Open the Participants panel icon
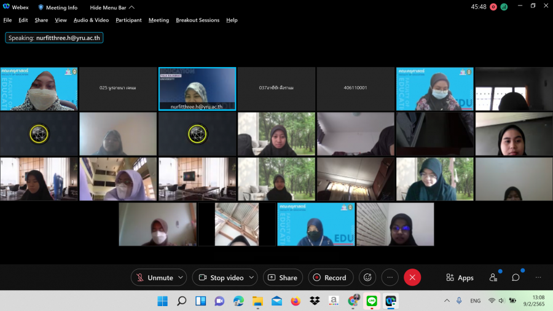 (493, 278)
